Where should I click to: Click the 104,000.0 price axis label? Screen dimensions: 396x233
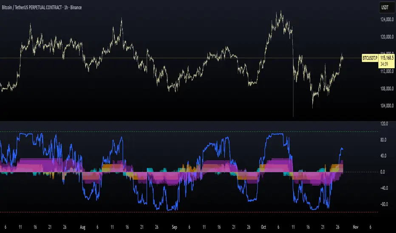click(387, 105)
